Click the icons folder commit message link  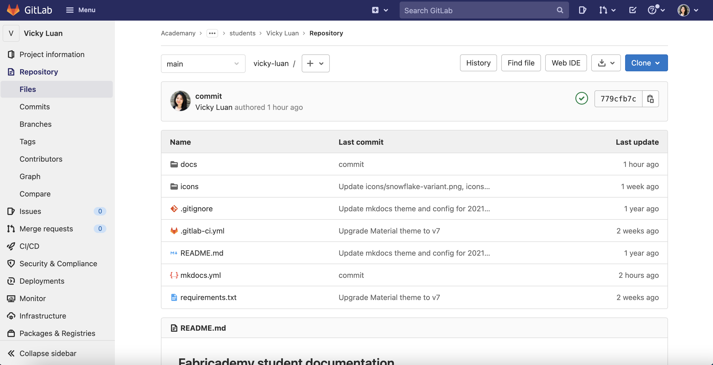[x=414, y=186]
